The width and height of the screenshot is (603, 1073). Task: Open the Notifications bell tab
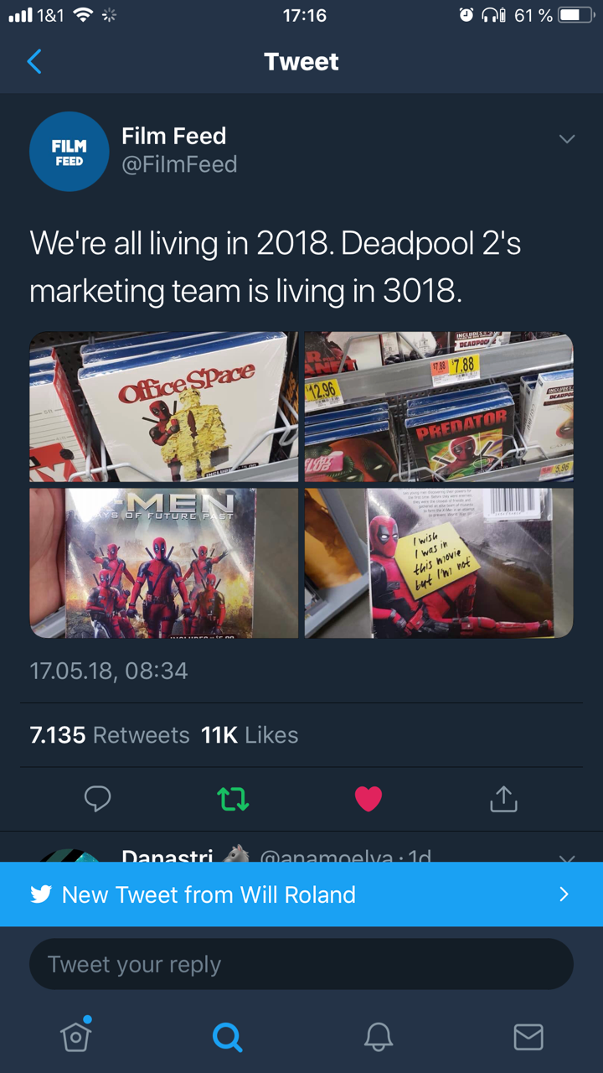[x=379, y=1038]
